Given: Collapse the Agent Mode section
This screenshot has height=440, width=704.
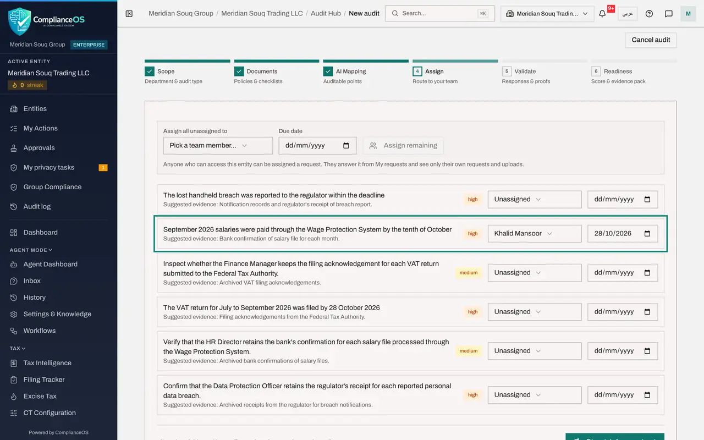Looking at the screenshot, I should (x=31, y=250).
